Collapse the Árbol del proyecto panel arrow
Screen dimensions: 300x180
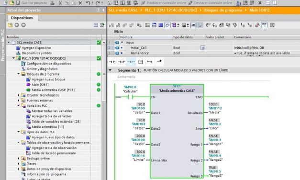tap(103, 10)
